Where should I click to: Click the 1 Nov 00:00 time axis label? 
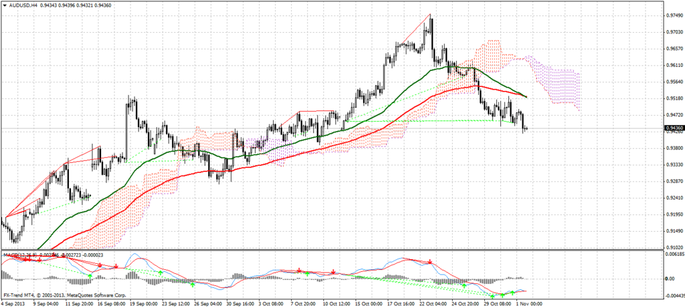528,303
